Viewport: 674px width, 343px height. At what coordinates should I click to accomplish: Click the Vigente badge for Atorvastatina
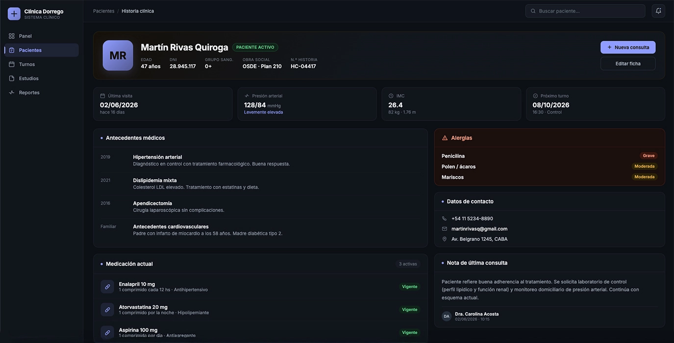[410, 310]
